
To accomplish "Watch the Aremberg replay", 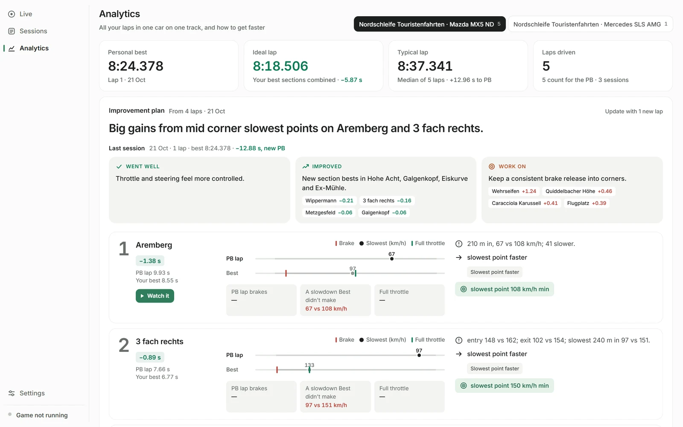I will (155, 296).
